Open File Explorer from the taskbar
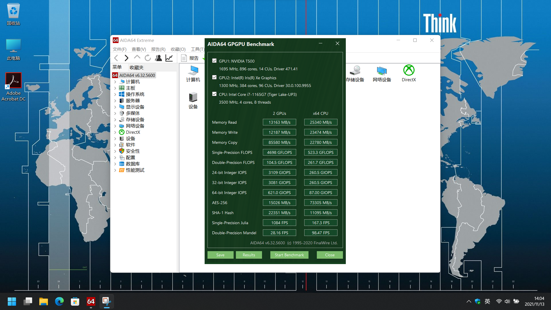This screenshot has height=310, width=551. click(x=44, y=301)
